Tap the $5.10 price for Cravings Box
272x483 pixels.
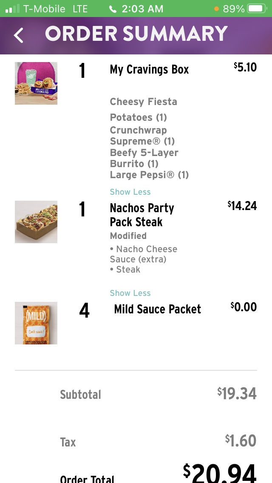click(x=245, y=67)
